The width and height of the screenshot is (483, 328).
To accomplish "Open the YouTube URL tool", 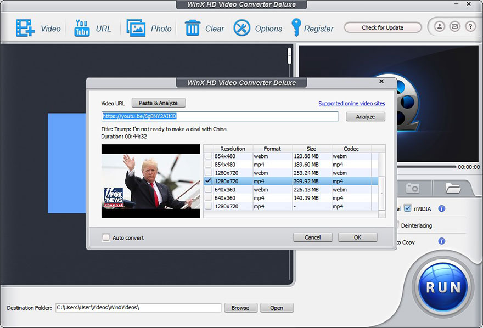I will point(82,28).
